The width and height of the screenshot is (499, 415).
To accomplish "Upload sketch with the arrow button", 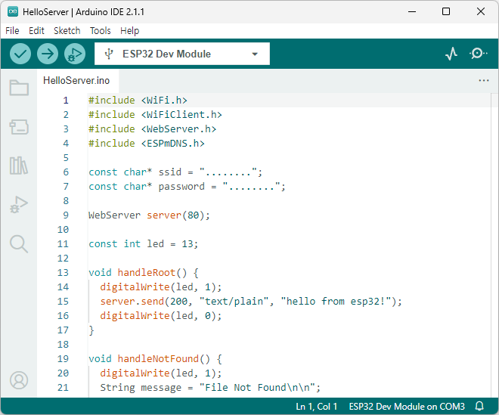I will 48,54.
